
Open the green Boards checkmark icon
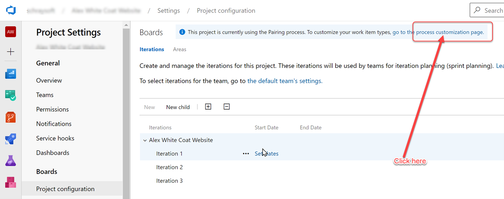(10, 95)
